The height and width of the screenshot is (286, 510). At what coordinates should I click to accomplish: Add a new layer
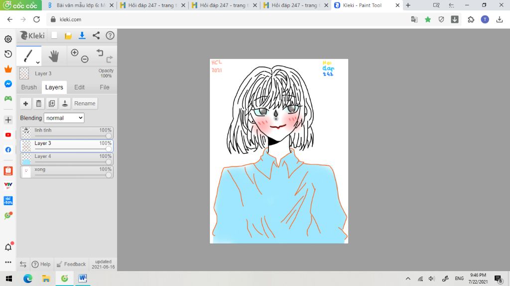[x=25, y=103]
